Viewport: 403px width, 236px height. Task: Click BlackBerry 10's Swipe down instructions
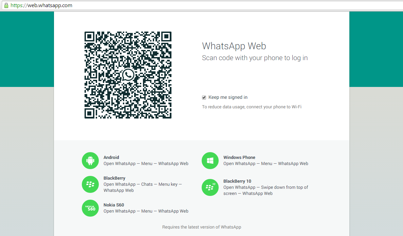tap(266, 190)
